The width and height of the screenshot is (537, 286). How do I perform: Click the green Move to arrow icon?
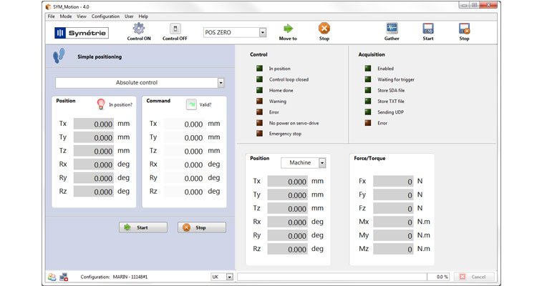pyautogui.click(x=288, y=29)
